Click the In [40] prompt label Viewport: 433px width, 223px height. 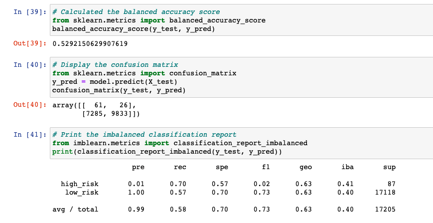coord(30,65)
